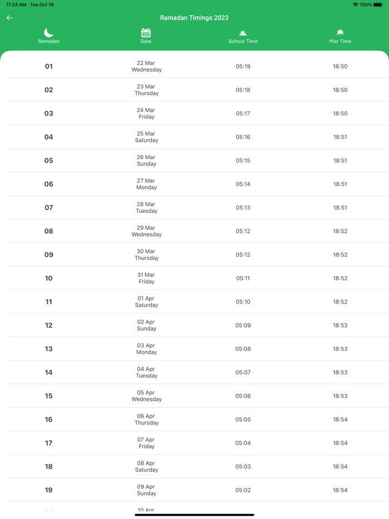This screenshot has height=519, width=389.
Task: Select the Ramadan column header label
Action: 48,41
